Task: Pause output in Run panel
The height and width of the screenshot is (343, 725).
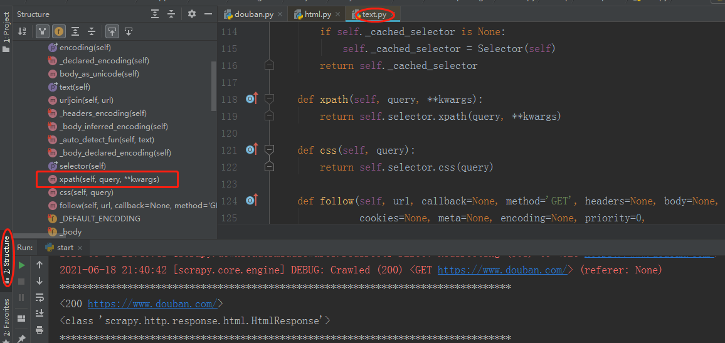Action: click(21, 297)
